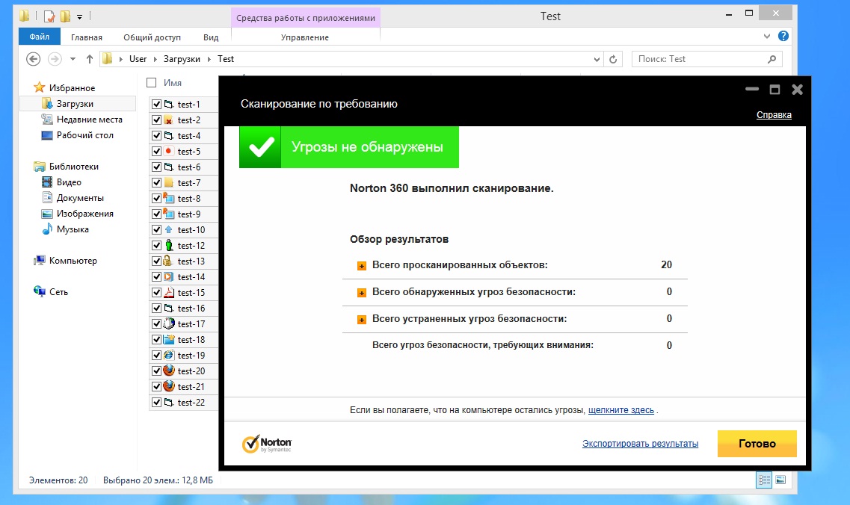
Task: Uncheck the test-16 checkbox
Action: pos(157,309)
